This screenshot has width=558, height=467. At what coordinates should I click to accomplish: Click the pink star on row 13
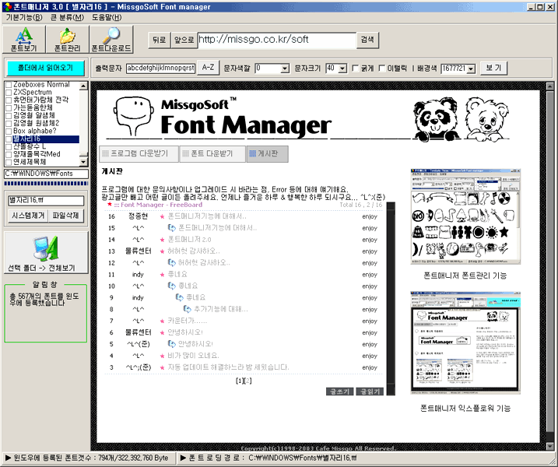tap(163, 251)
